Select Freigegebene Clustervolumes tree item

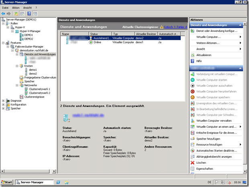click(x=40, y=77)
